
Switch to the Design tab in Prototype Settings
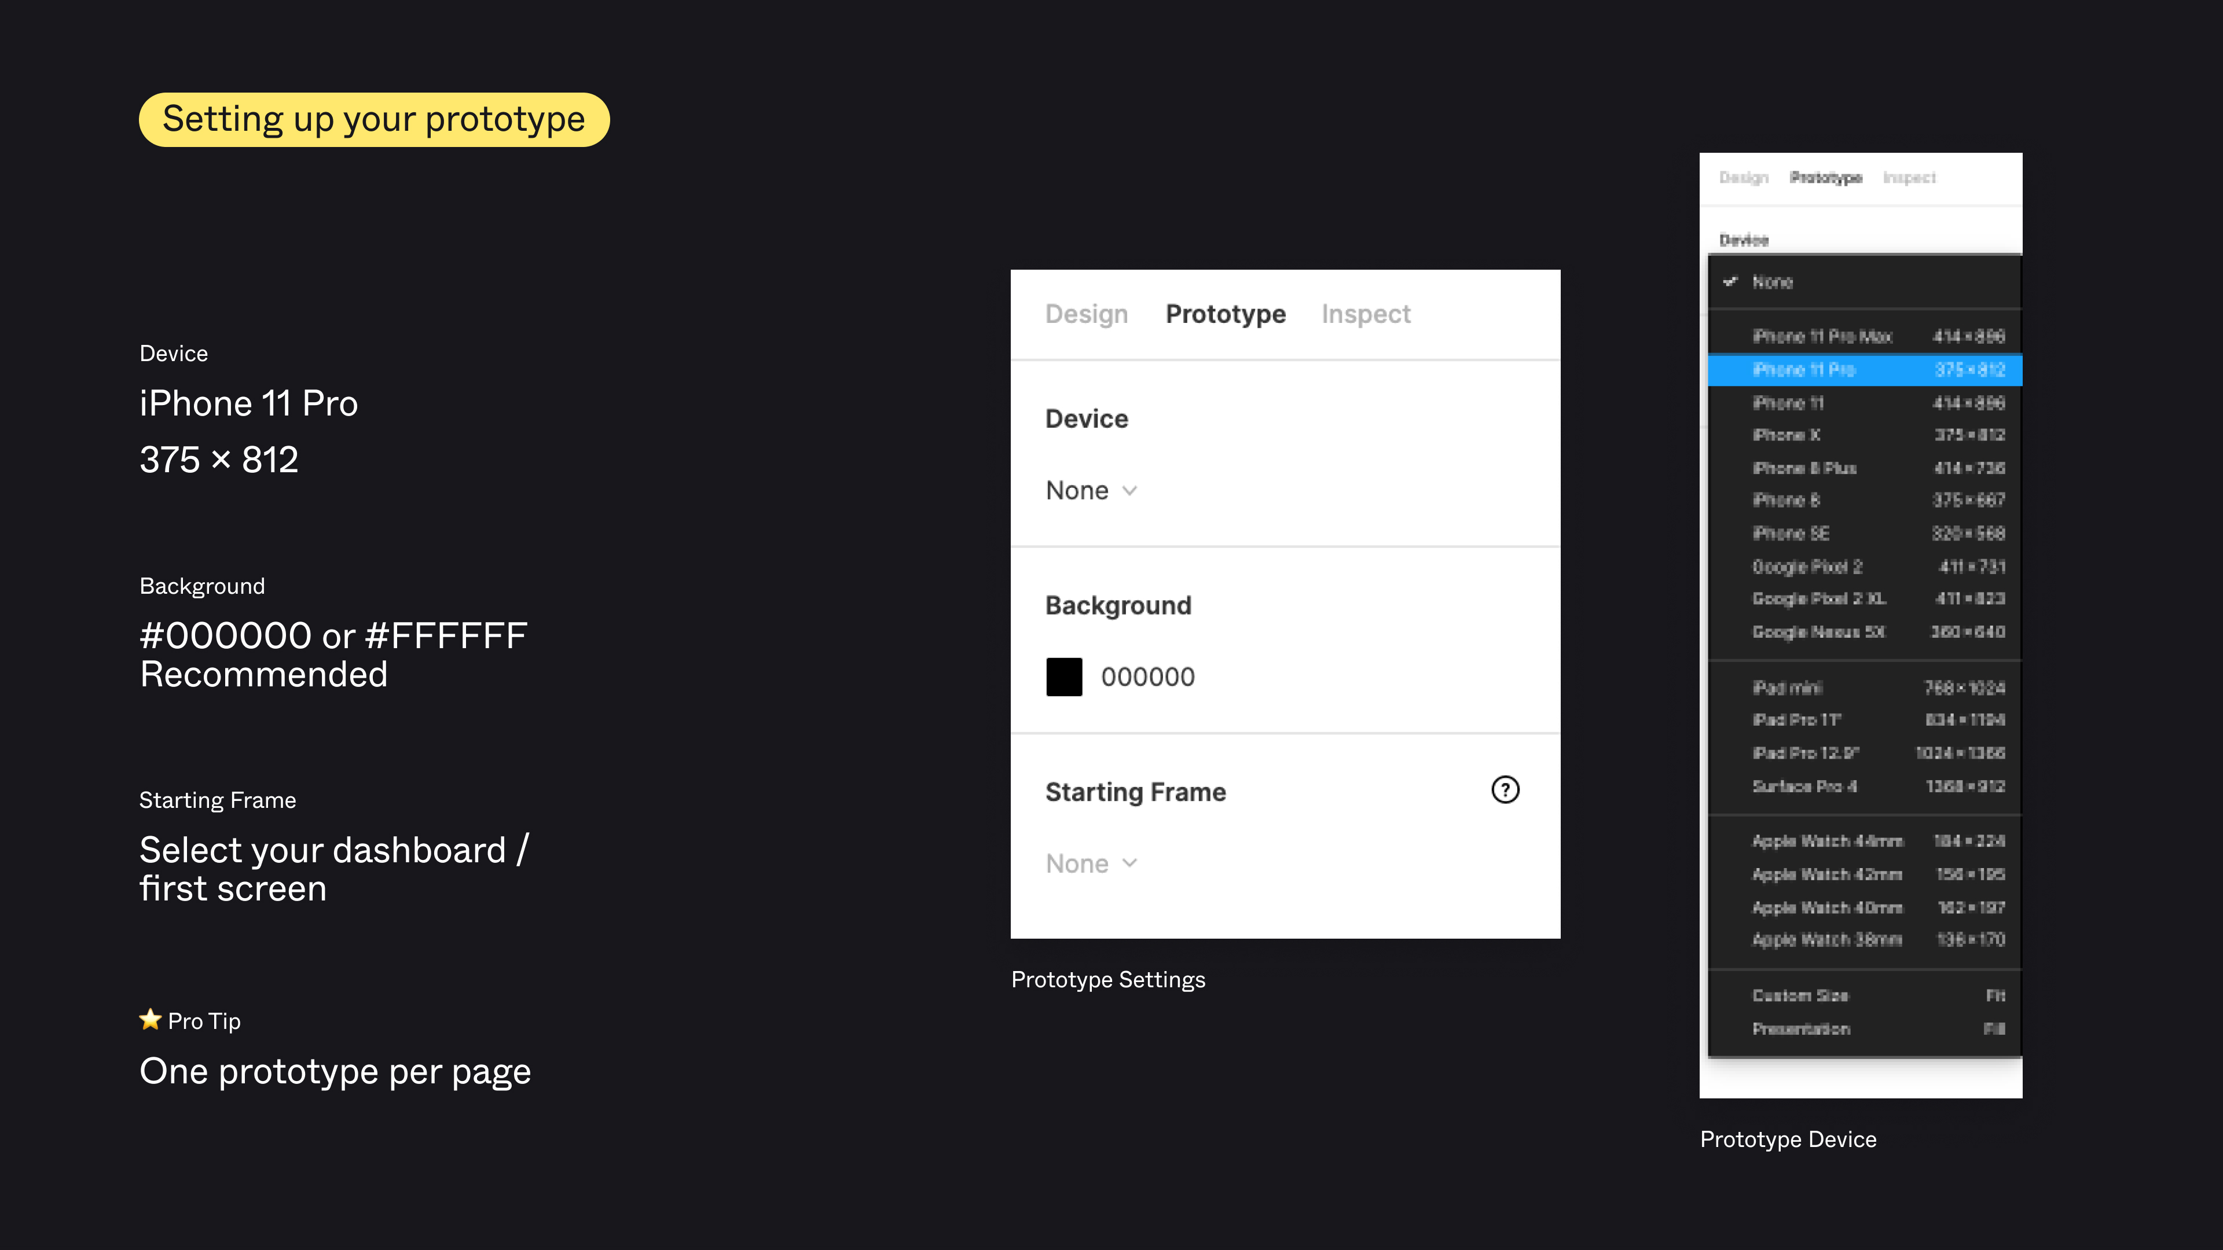tap(1087, 314)
